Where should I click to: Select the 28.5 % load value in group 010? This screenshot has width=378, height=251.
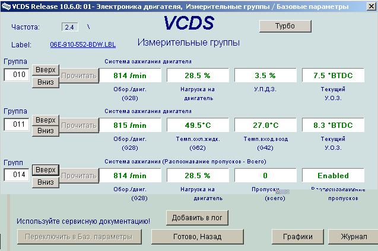[198, 76]
